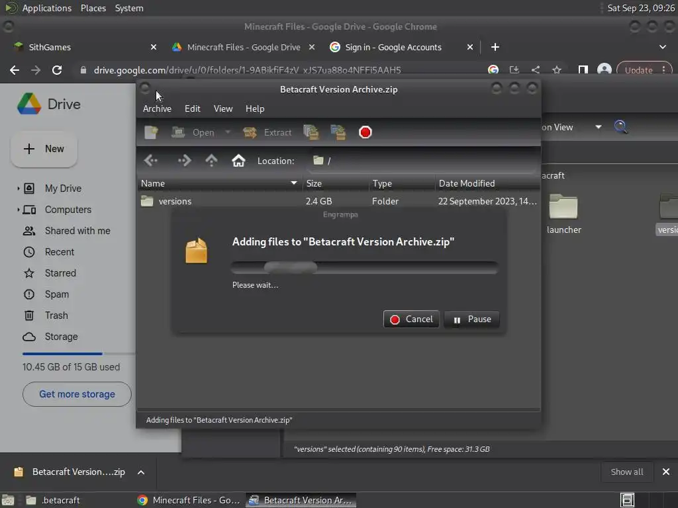Go to archive home location

[x=238, y=161]
